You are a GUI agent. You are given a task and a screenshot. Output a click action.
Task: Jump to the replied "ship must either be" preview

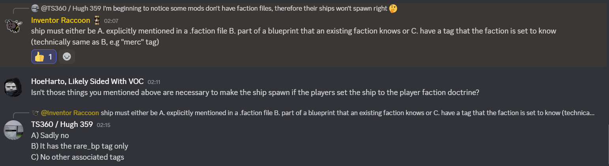348,113
